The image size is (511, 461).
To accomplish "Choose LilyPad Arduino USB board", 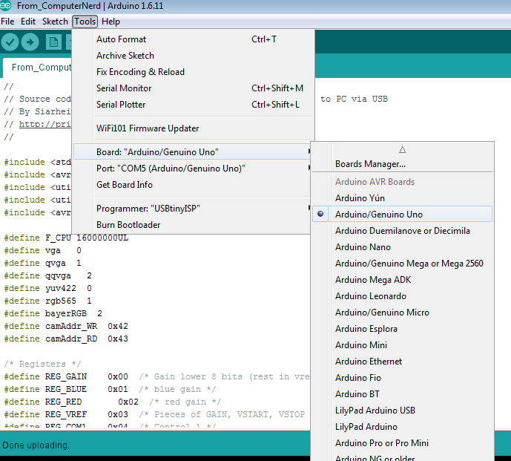I will pos(403,410).
